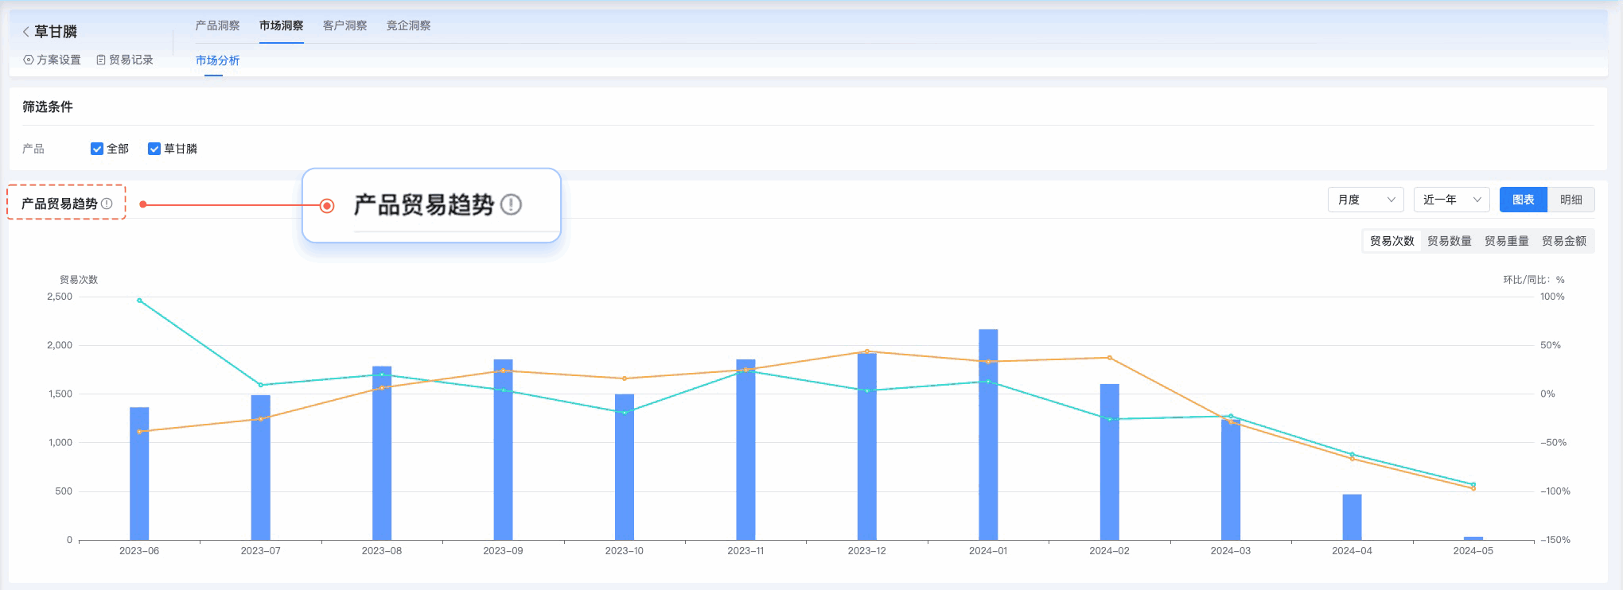The image size is (1623, 590).
Task: Show chart by 贸易金额
Action: pyautogui.click(x=1563, y=241)
